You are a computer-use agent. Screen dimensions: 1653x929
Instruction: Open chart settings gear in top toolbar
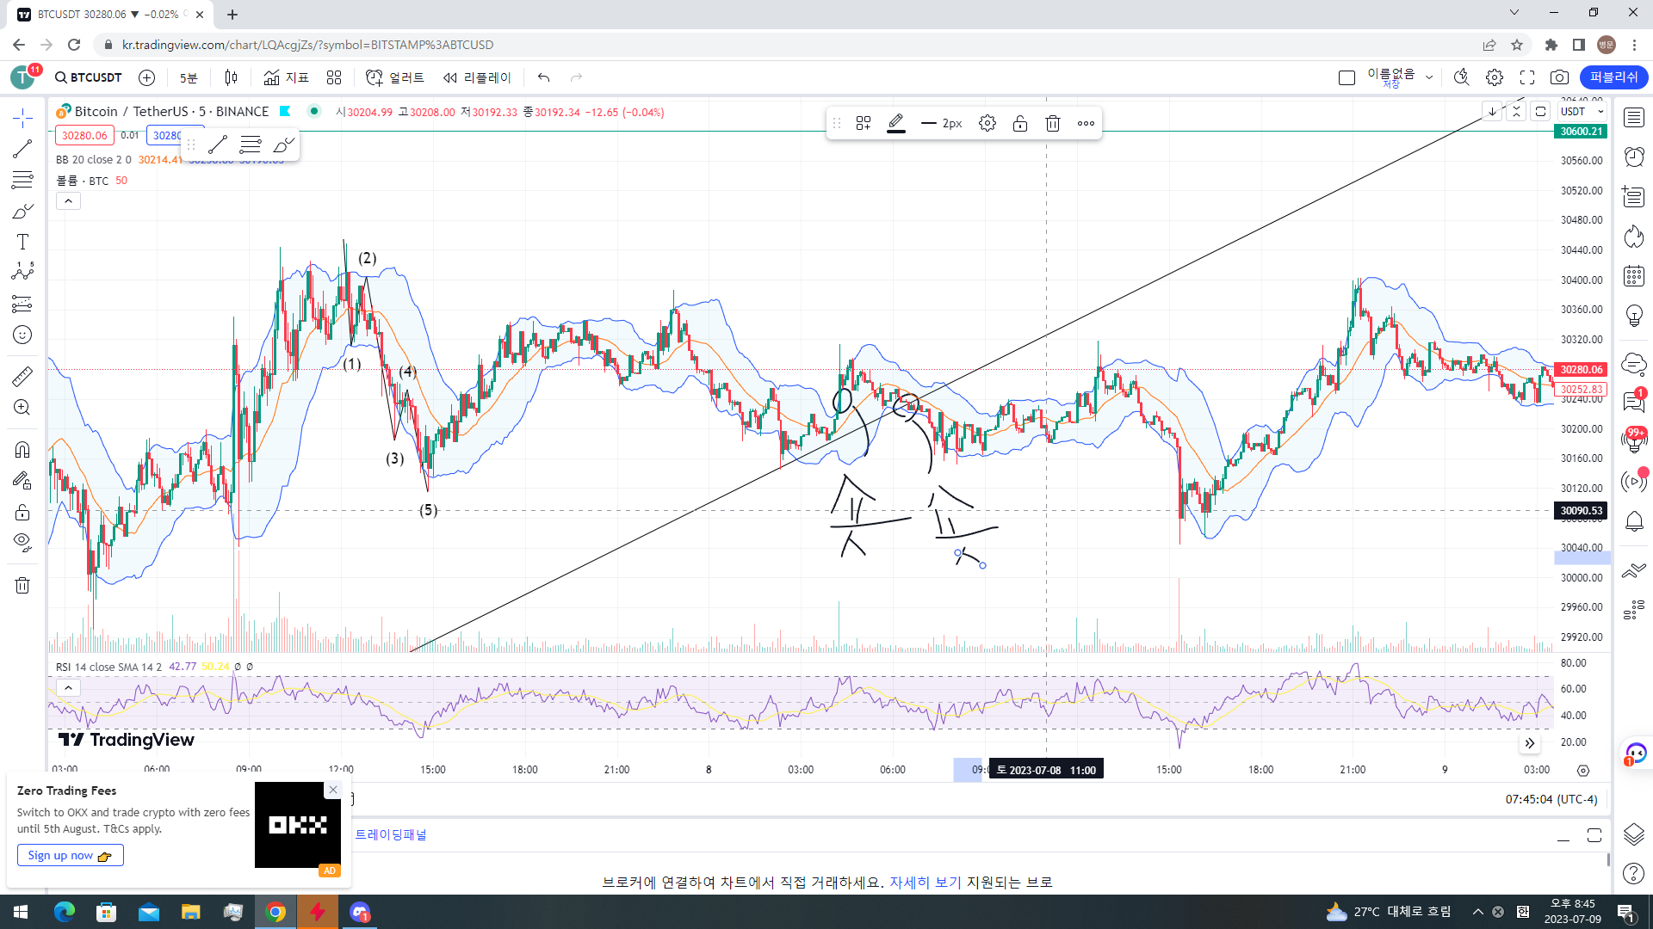point(1495,77)
